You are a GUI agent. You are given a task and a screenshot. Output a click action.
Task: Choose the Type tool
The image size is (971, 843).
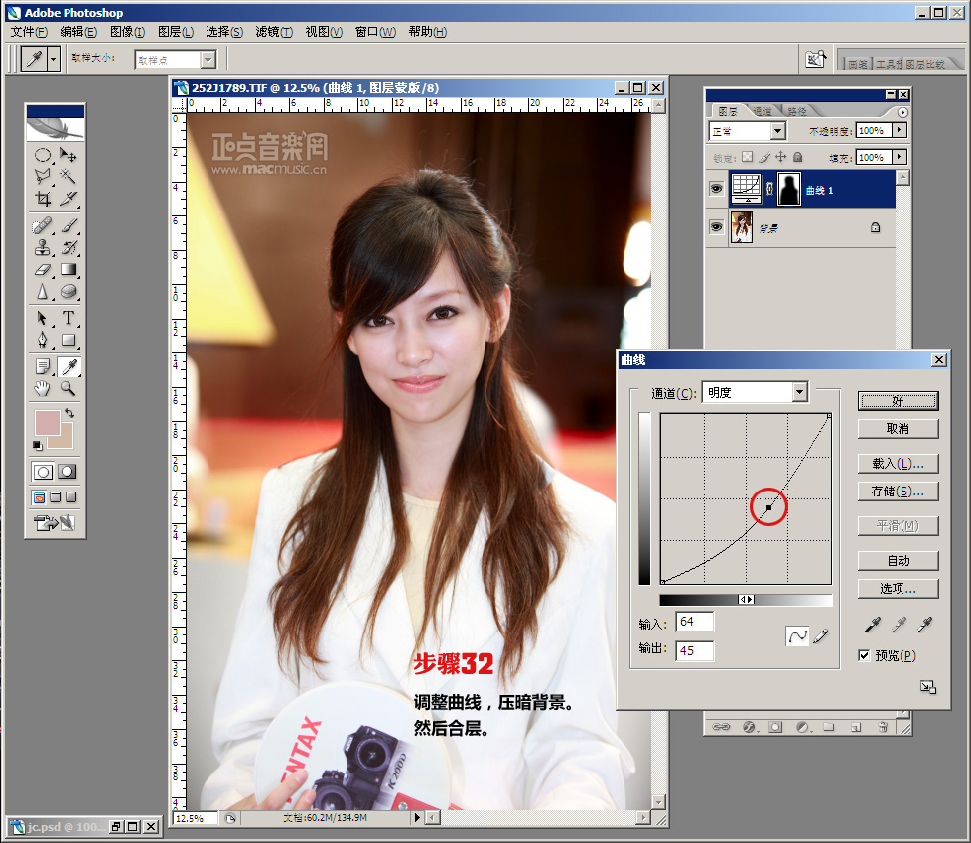pyautogui.click(x=69, y=319)
